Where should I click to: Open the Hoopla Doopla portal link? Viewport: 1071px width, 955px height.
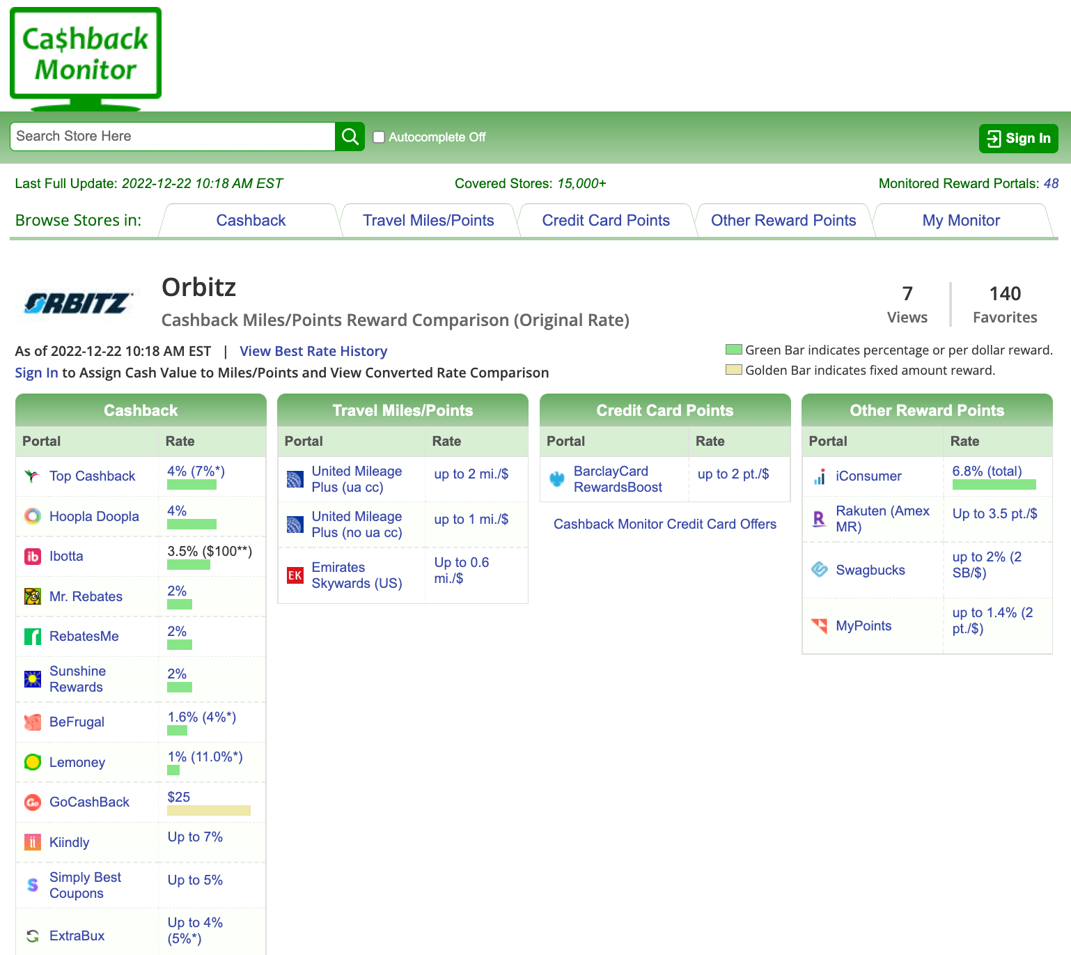(x=94, y=516)
